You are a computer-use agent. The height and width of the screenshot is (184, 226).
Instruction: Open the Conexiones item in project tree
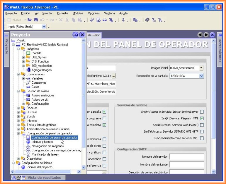coord(39,83)
